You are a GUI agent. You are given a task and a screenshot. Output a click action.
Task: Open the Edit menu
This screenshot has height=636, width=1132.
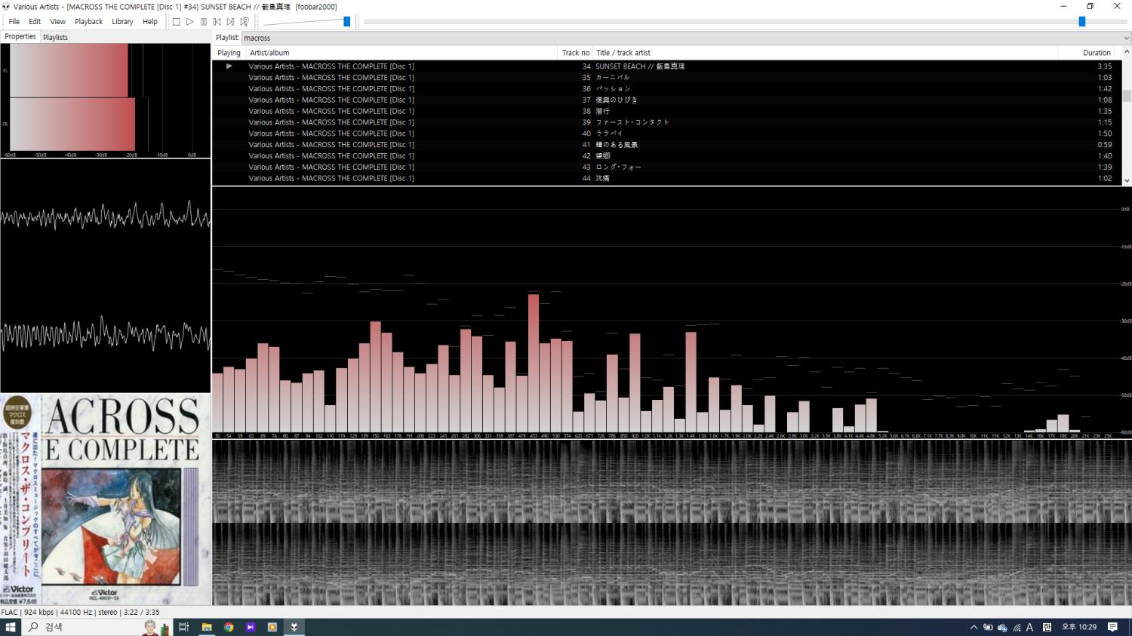(x=35, y=22)
